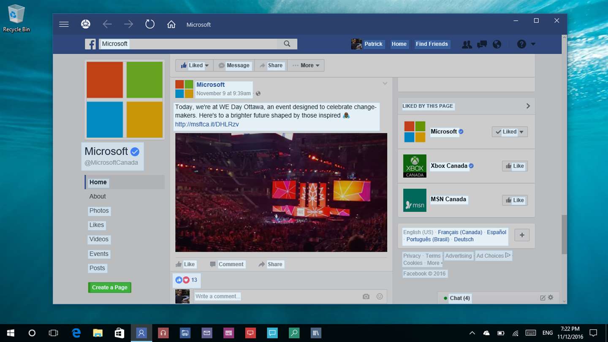Click the Microsoft page profile picture
The height and width of the screenshot is (342, 608).
pos(125,100)
